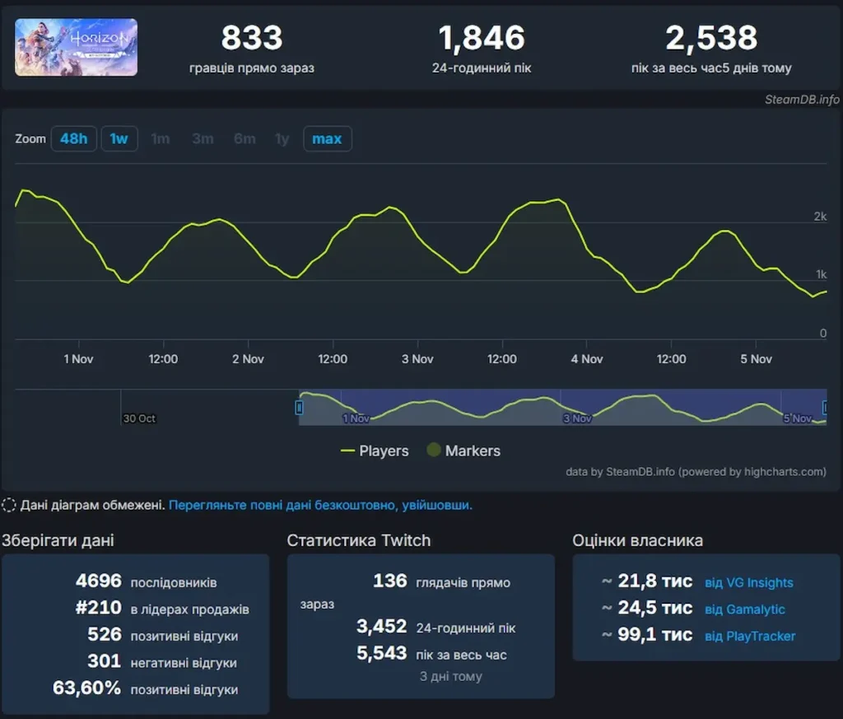
Task: Click the 3 Nov axis label on main chart
Action: [417, 359]
